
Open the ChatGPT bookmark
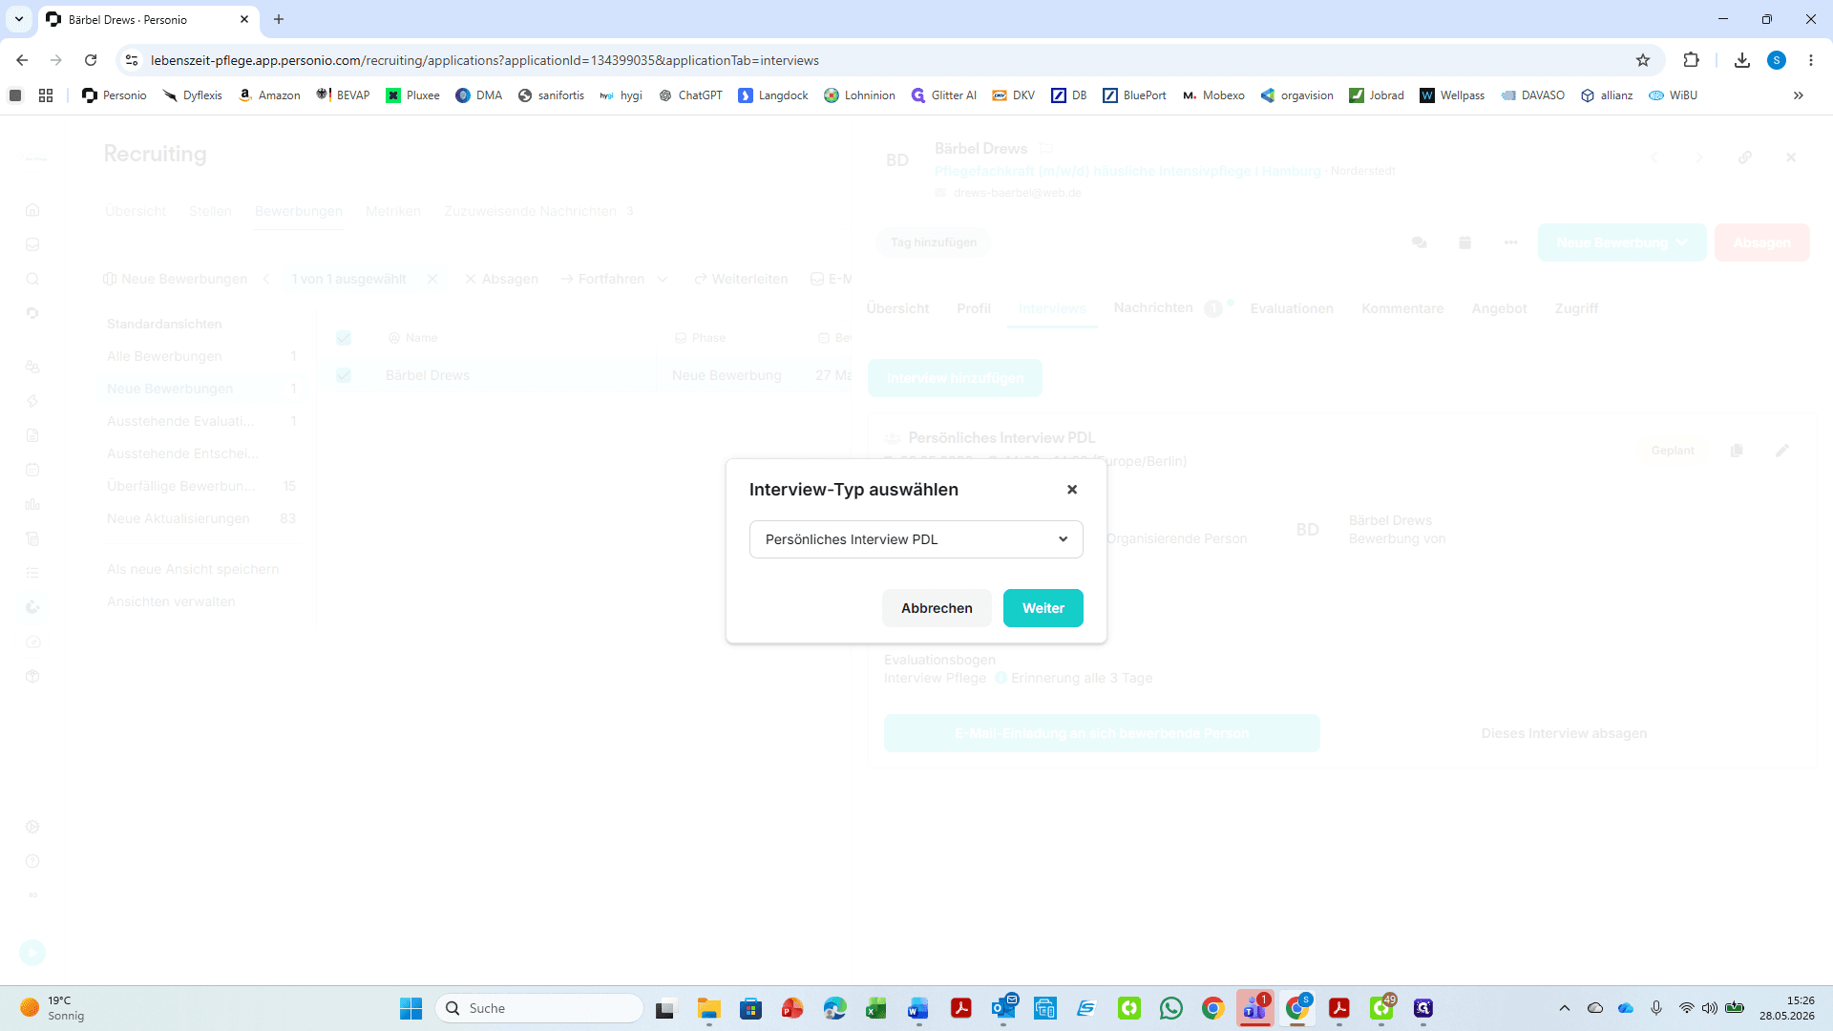(690, 95)
